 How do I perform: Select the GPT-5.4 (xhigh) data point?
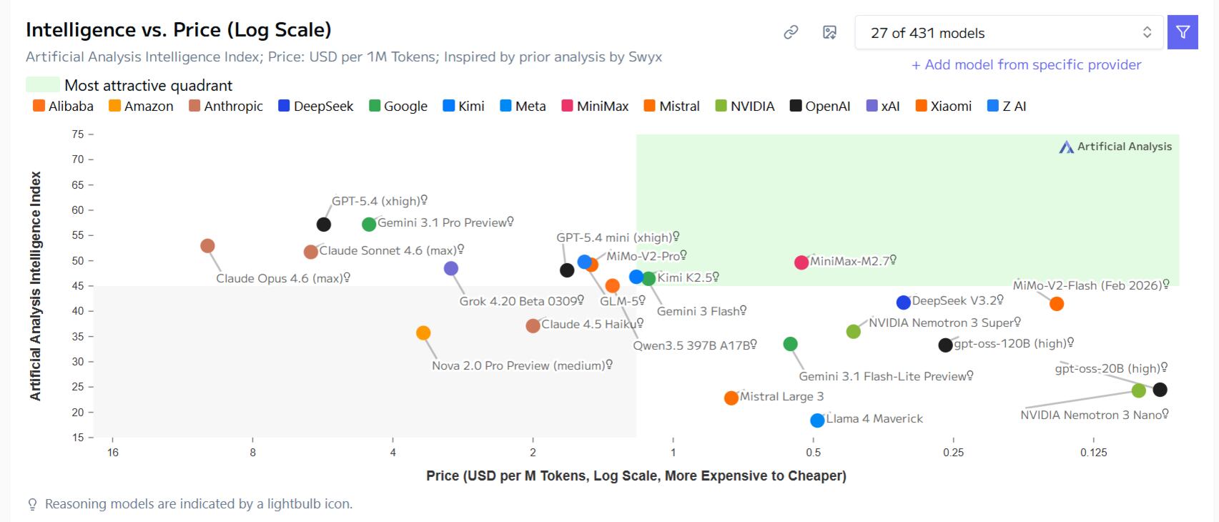point(322,224)
